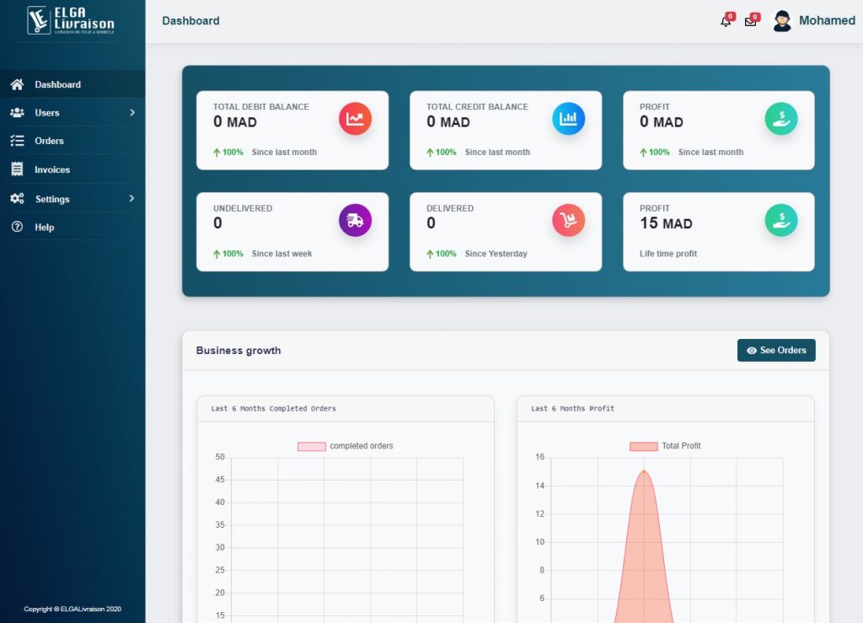The height and width of the screenshot is (623, 863).
Task: Click the green up arrow on Undelivered card
Action: tap(217, 254)
